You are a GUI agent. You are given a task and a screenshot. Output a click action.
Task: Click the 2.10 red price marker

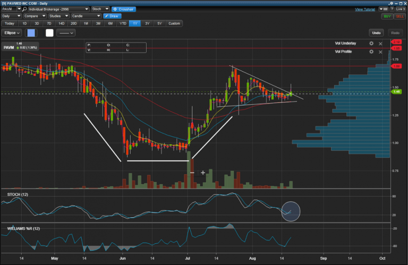coord(396,42)
